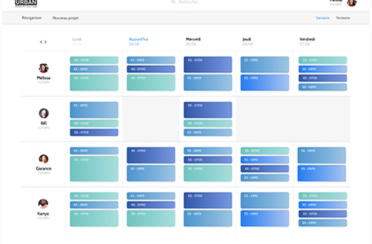This screenshot has height=244, width=372.
Task: Create a project via Nouveau projet
Action: (65, 18)
